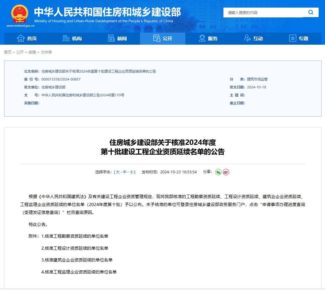Select large font size 大

(x=117, y=172)
